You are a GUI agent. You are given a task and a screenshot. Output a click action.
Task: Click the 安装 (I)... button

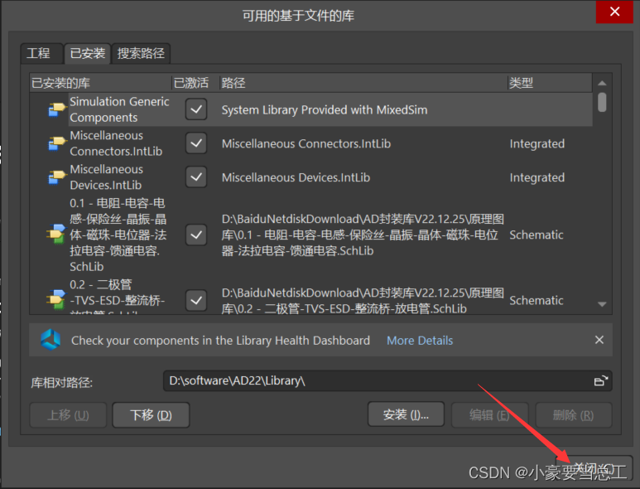(406, 414)
